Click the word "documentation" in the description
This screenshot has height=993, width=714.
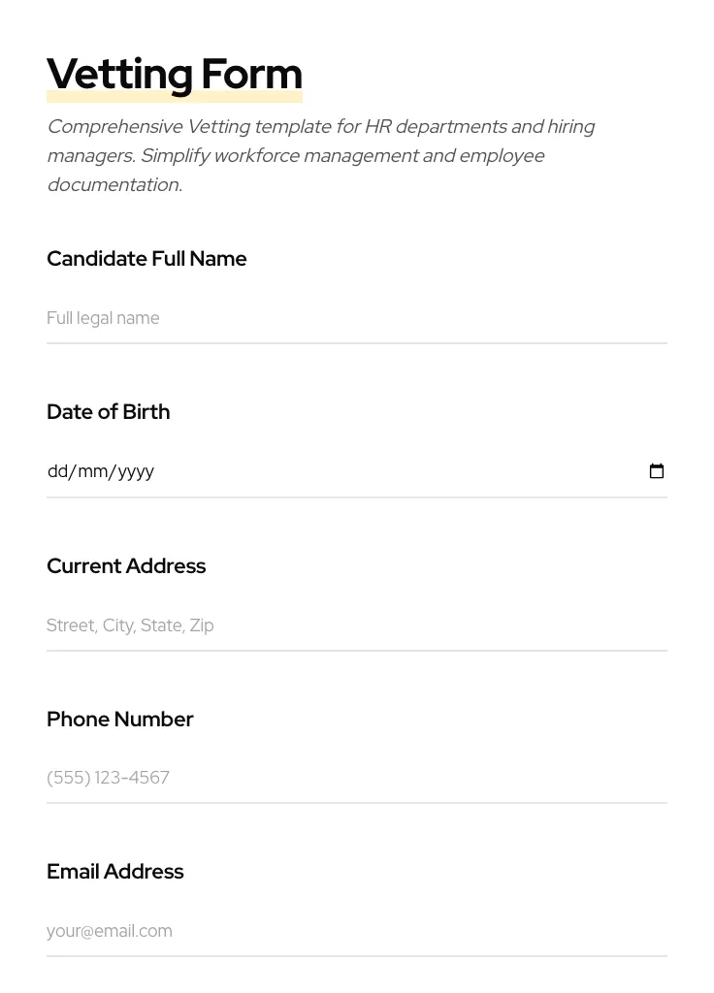point(114,185)
